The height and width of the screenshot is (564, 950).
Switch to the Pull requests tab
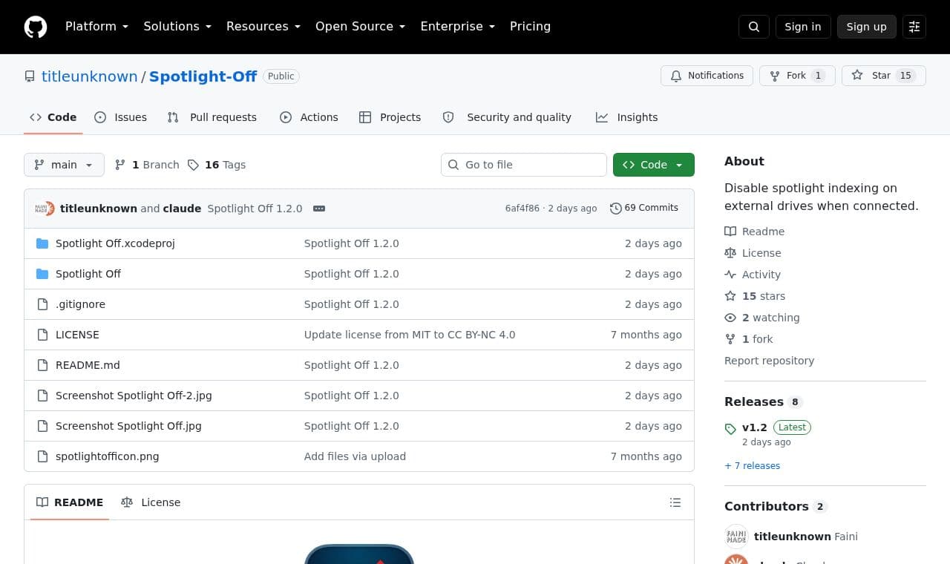(212, 117)
